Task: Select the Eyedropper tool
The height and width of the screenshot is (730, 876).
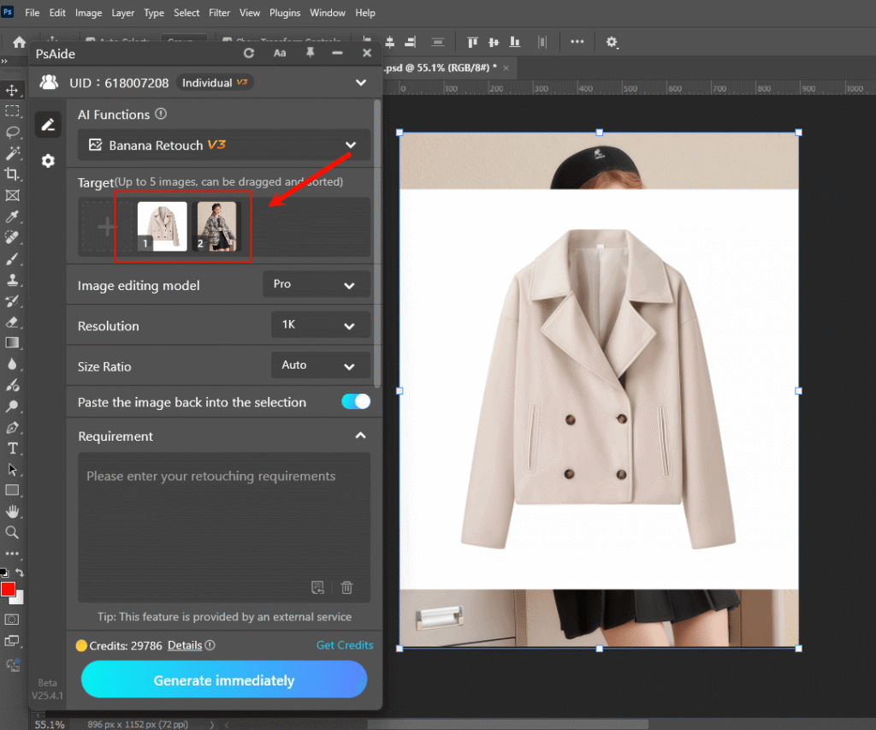Action: point(12,216)
